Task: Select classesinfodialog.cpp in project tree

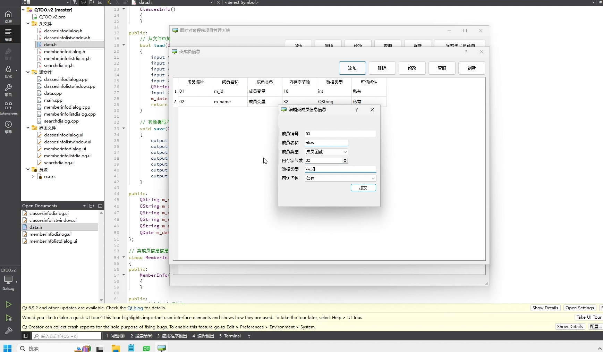Action: (x=66, y=79)
